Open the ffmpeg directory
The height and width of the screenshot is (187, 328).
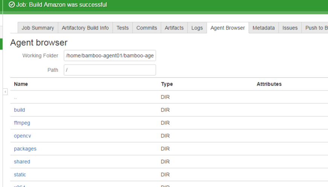(x=22, y=123)
